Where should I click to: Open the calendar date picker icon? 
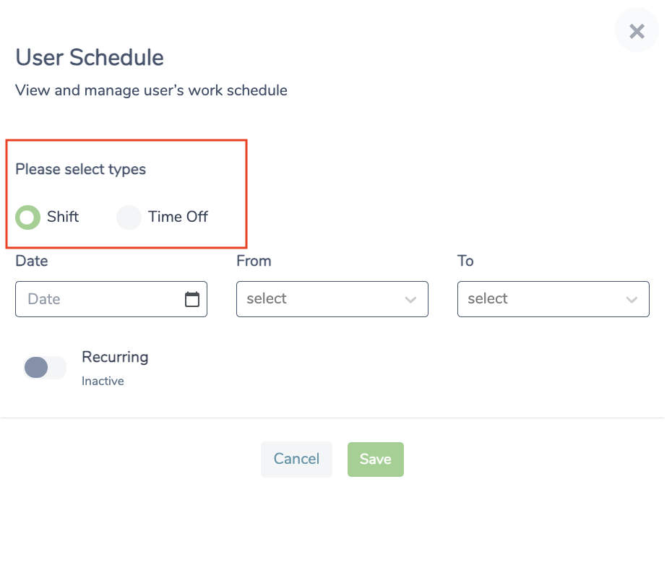[x=192, y=299]
